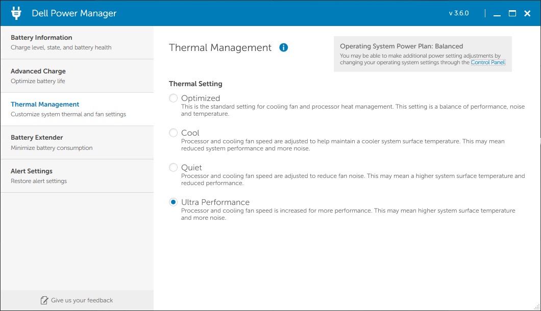The height and width of the screenshot is (311, 541).
Task: Close the Dell Power Manager window
Action: pos(527,13)
